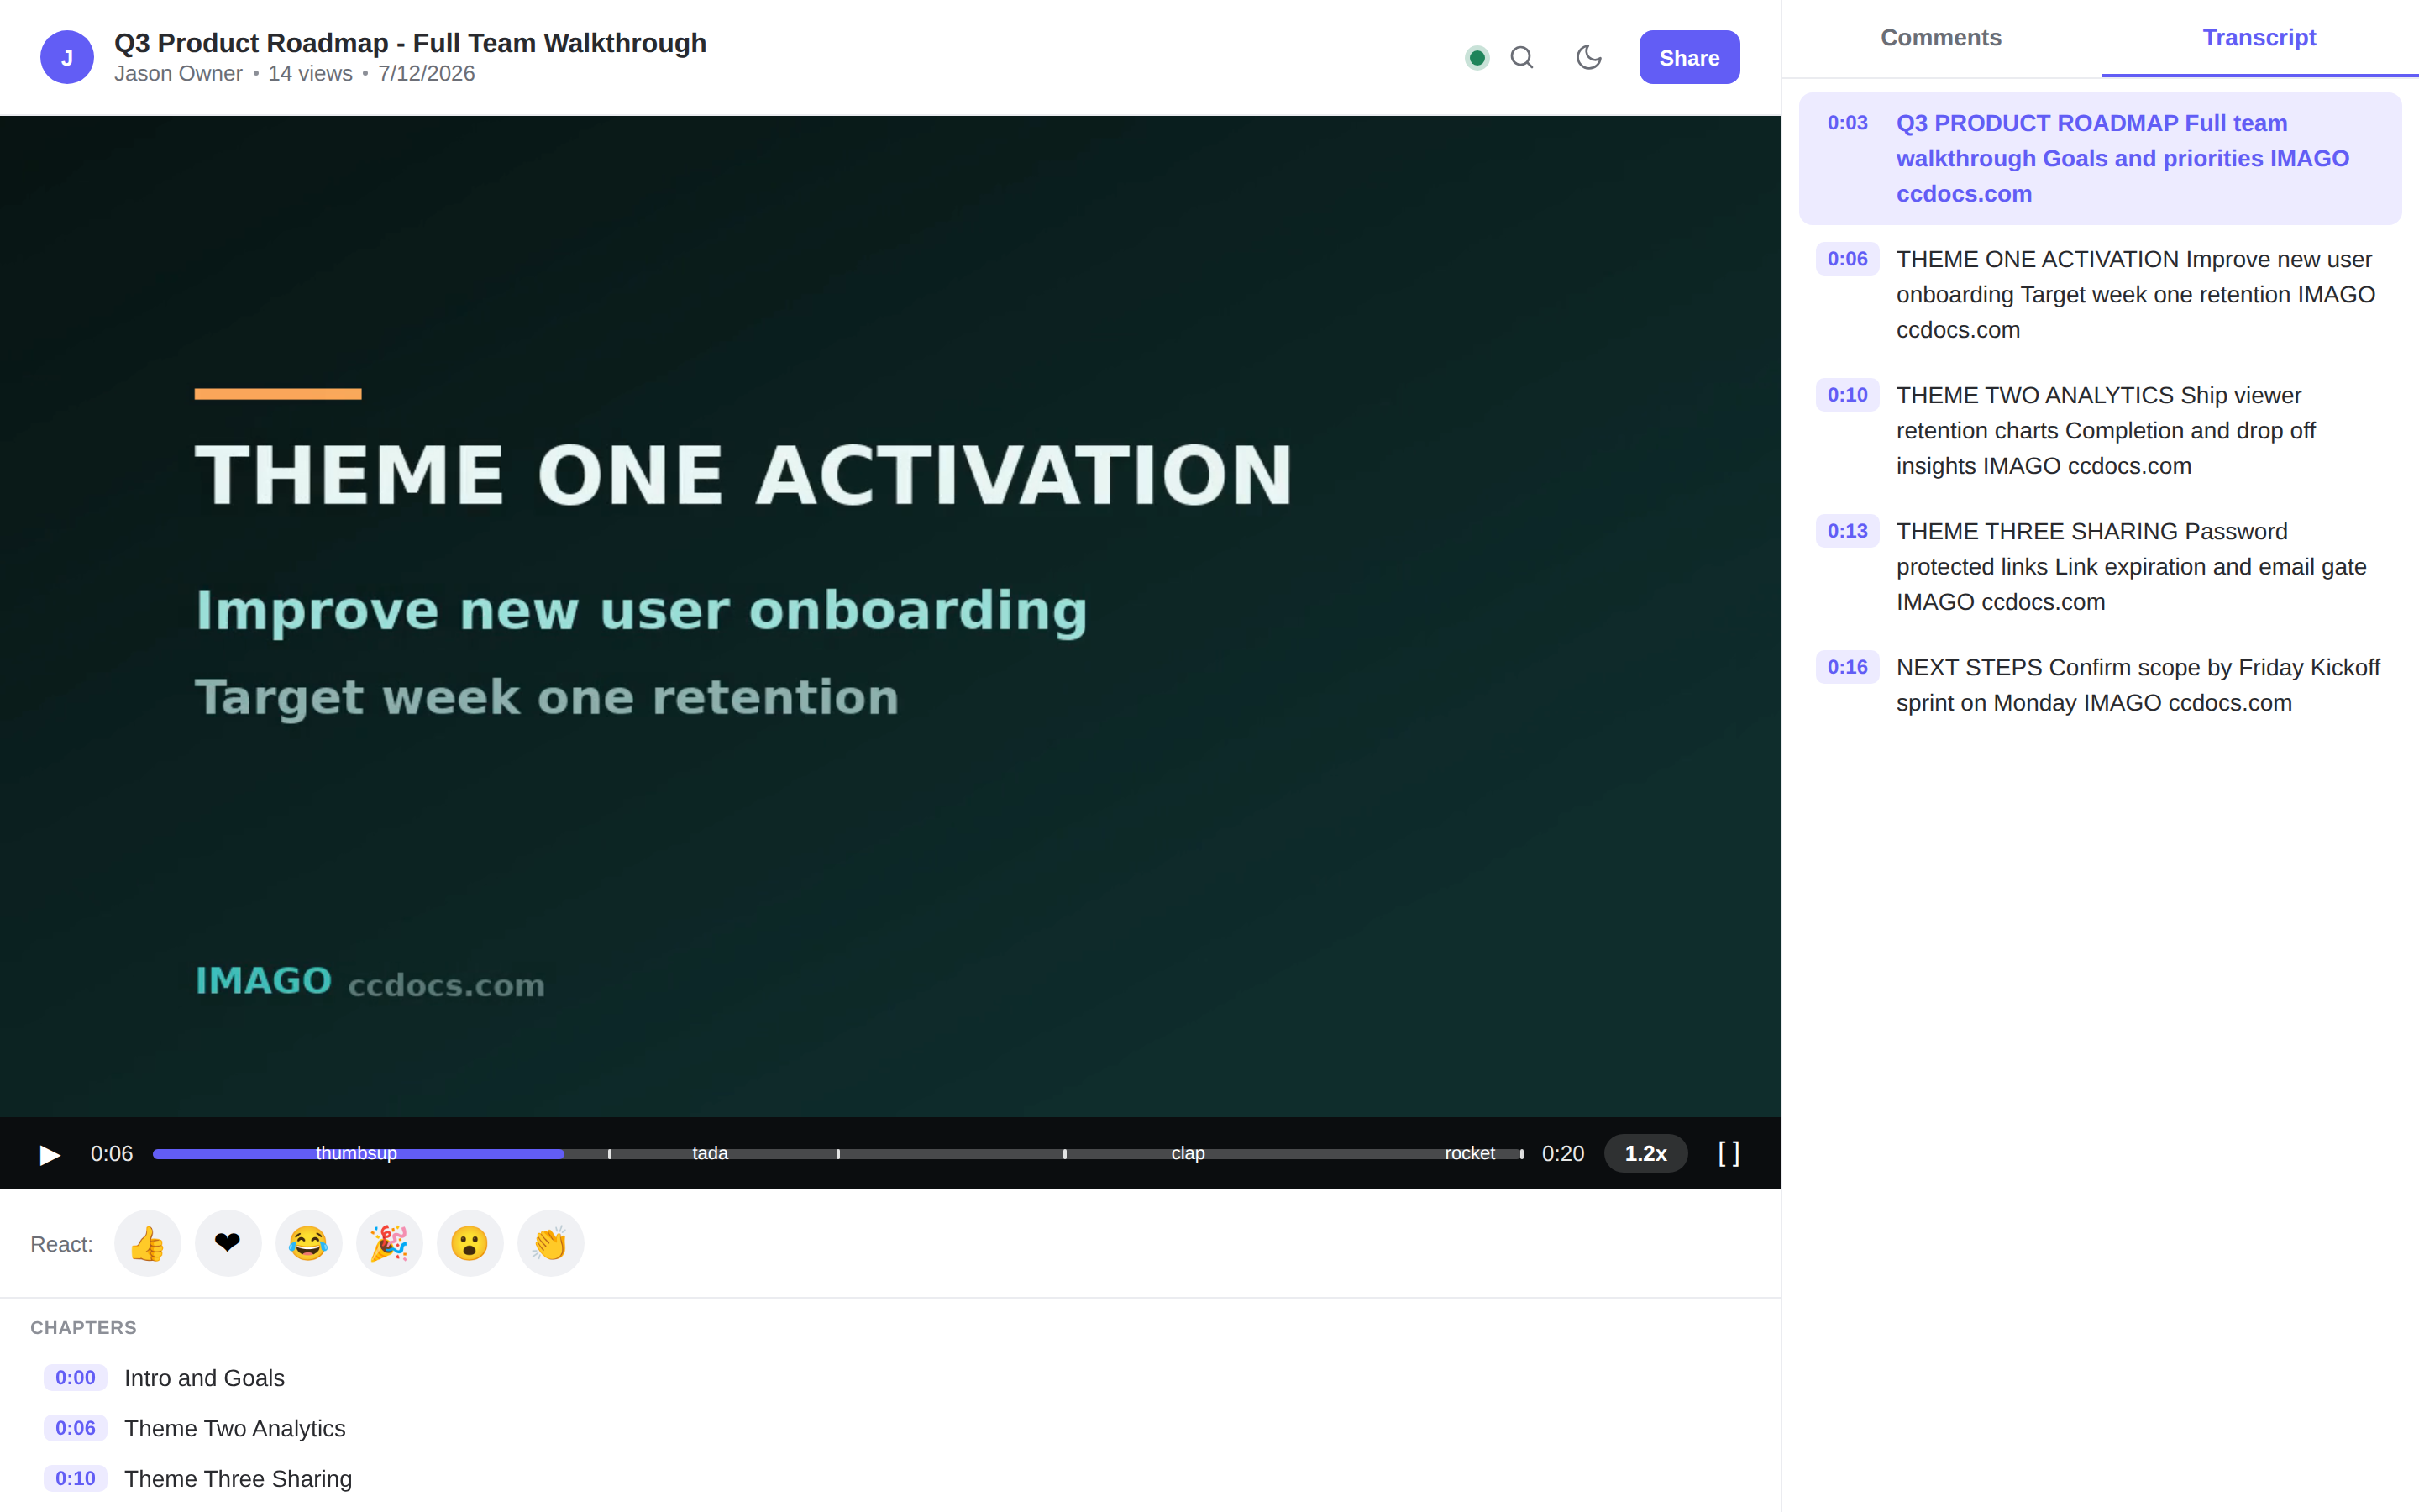Jump to transcript timestamp 0:16
This screenshot has height=1512, width=2419.
(1847, 667)
